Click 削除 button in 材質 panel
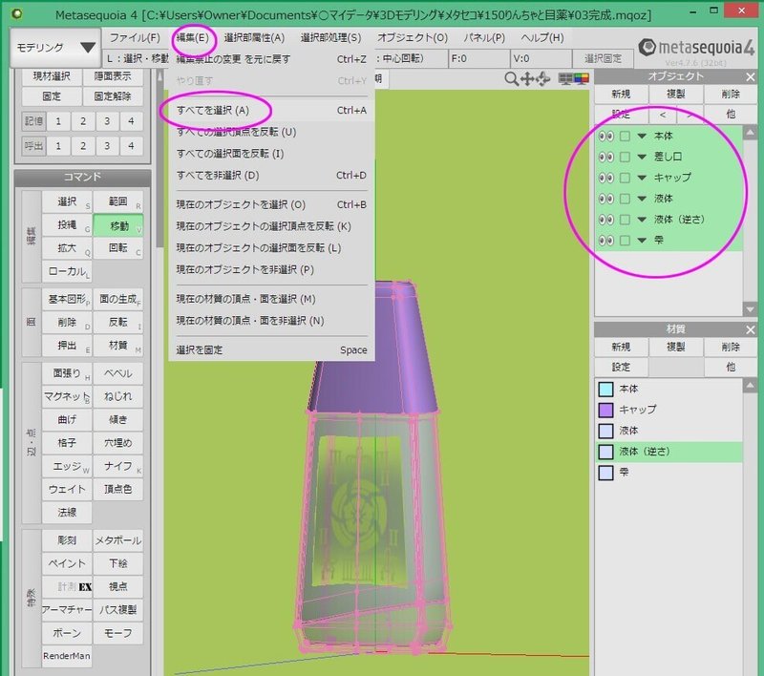 click(731, 347)
